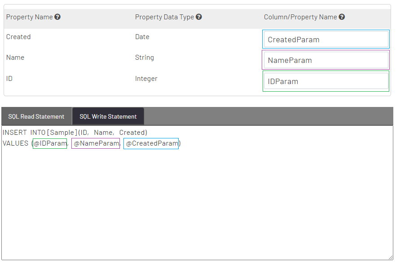Select the ID property row

click(x=9, y=78)
